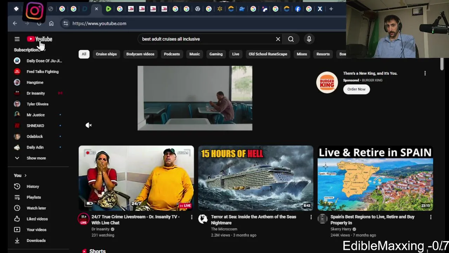Expand the Subscriptions header
The image size is (449, 253).
click(x=29, y=50)
